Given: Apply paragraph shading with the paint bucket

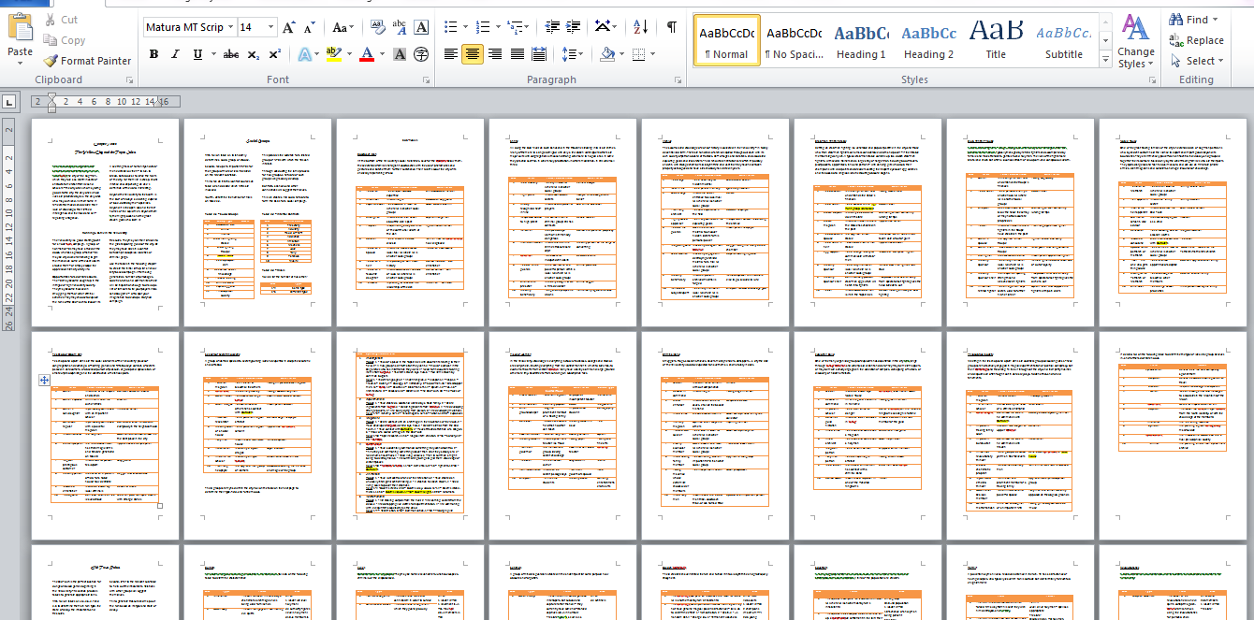Looking at the screenshot, I should point(607,54).
